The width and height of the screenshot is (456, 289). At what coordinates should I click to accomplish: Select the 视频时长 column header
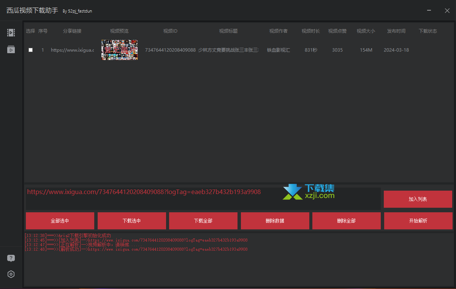coord(311,31)
